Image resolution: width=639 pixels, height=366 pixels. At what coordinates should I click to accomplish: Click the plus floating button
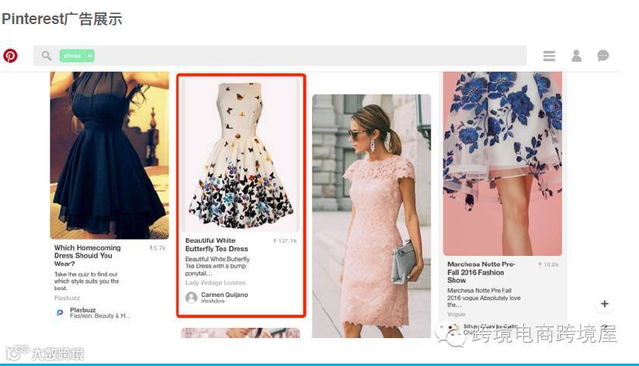[x=604, y=304]
